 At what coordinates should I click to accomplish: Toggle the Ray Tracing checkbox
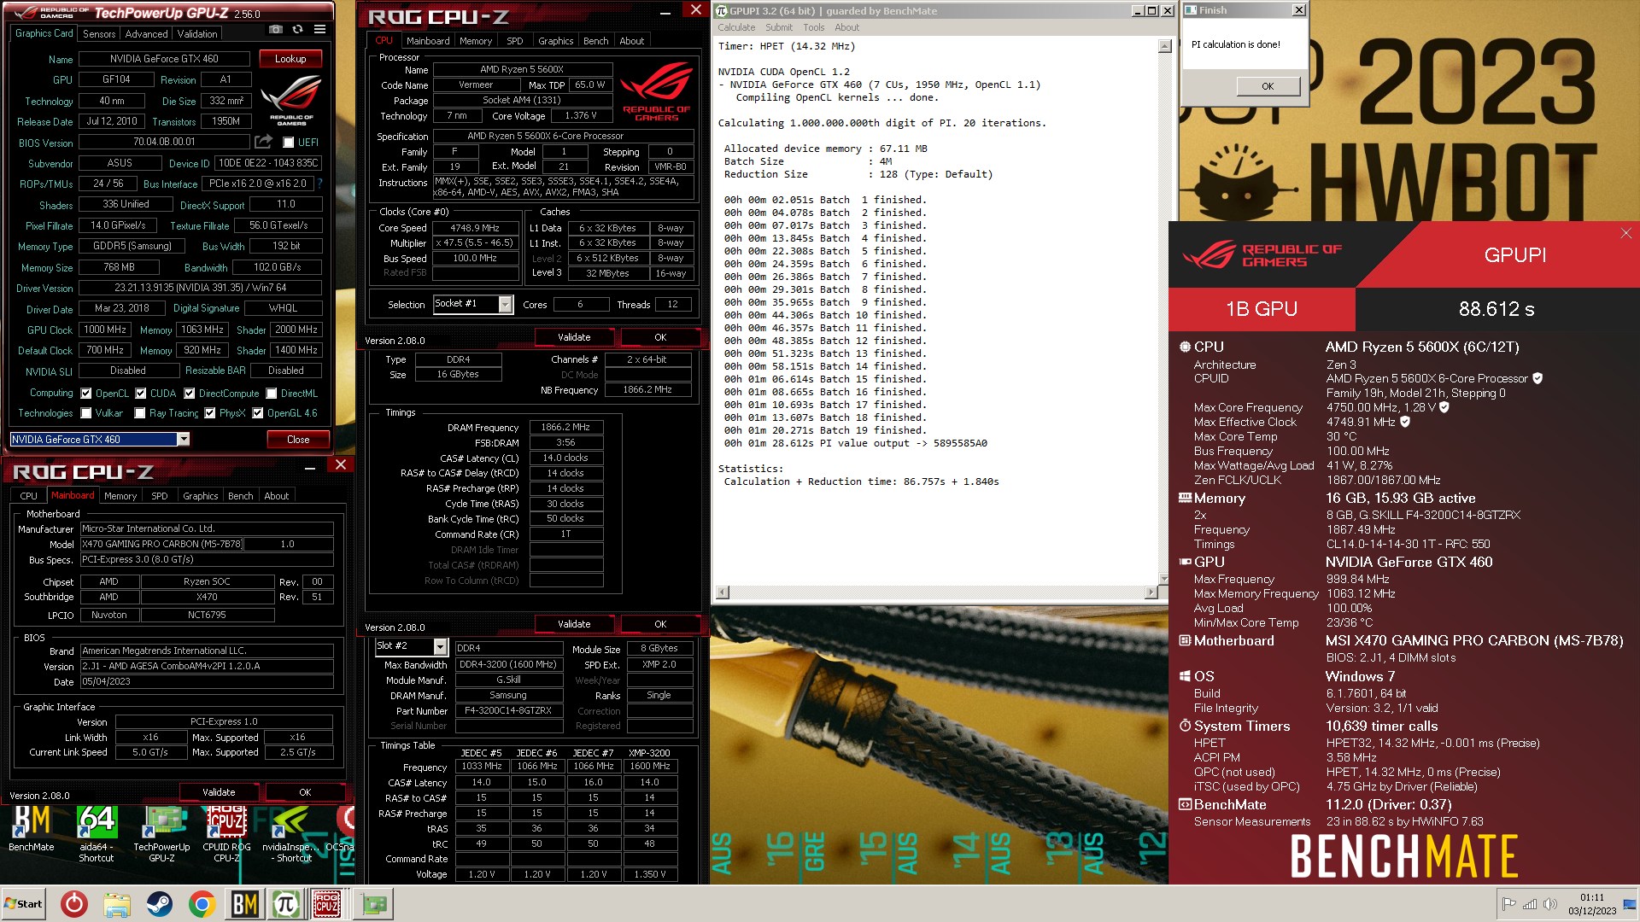[x=140, y=413]
